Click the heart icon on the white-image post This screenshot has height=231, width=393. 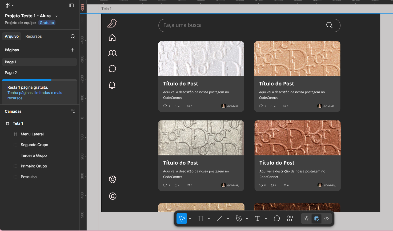point(165,106)
